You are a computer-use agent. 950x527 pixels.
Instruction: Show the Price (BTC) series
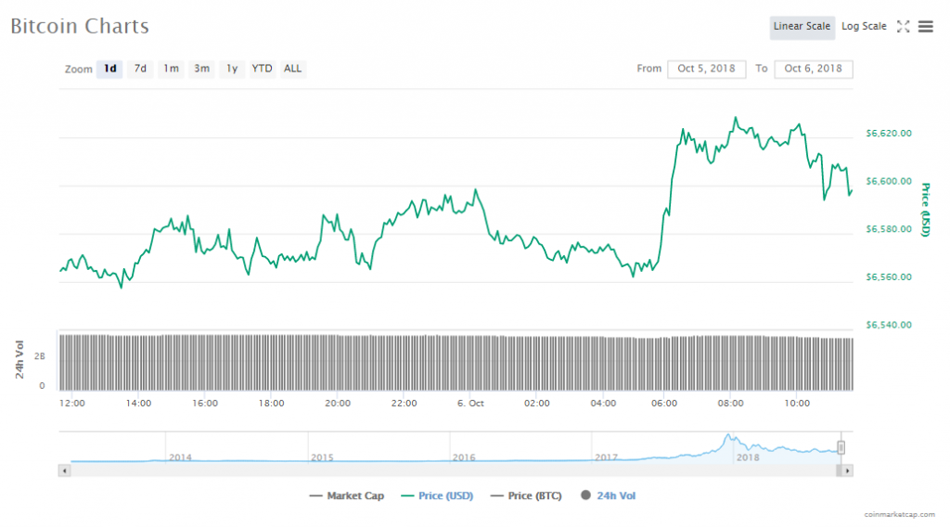525,496
